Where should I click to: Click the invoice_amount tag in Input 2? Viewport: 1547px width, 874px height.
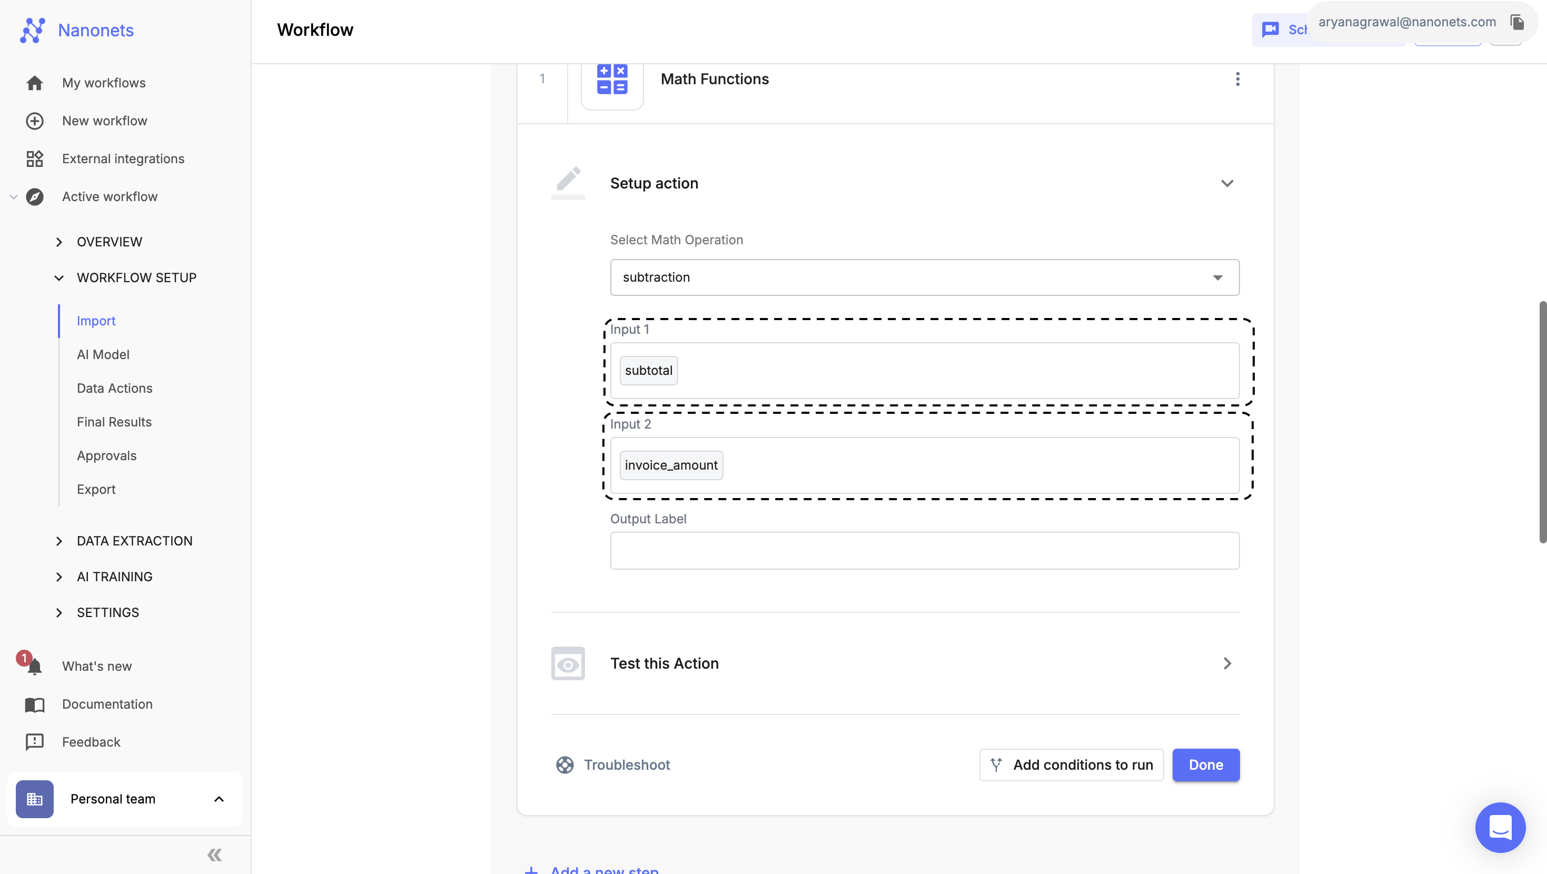(x=671, y=465)
